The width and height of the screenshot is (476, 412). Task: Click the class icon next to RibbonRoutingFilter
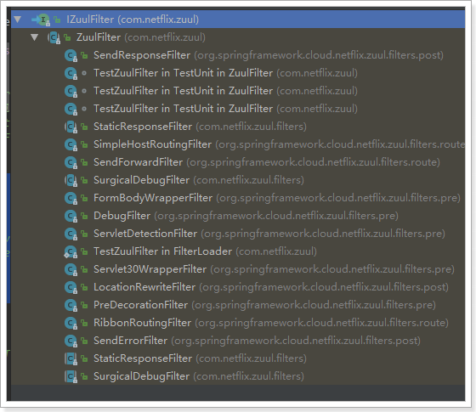click(71, 323)
